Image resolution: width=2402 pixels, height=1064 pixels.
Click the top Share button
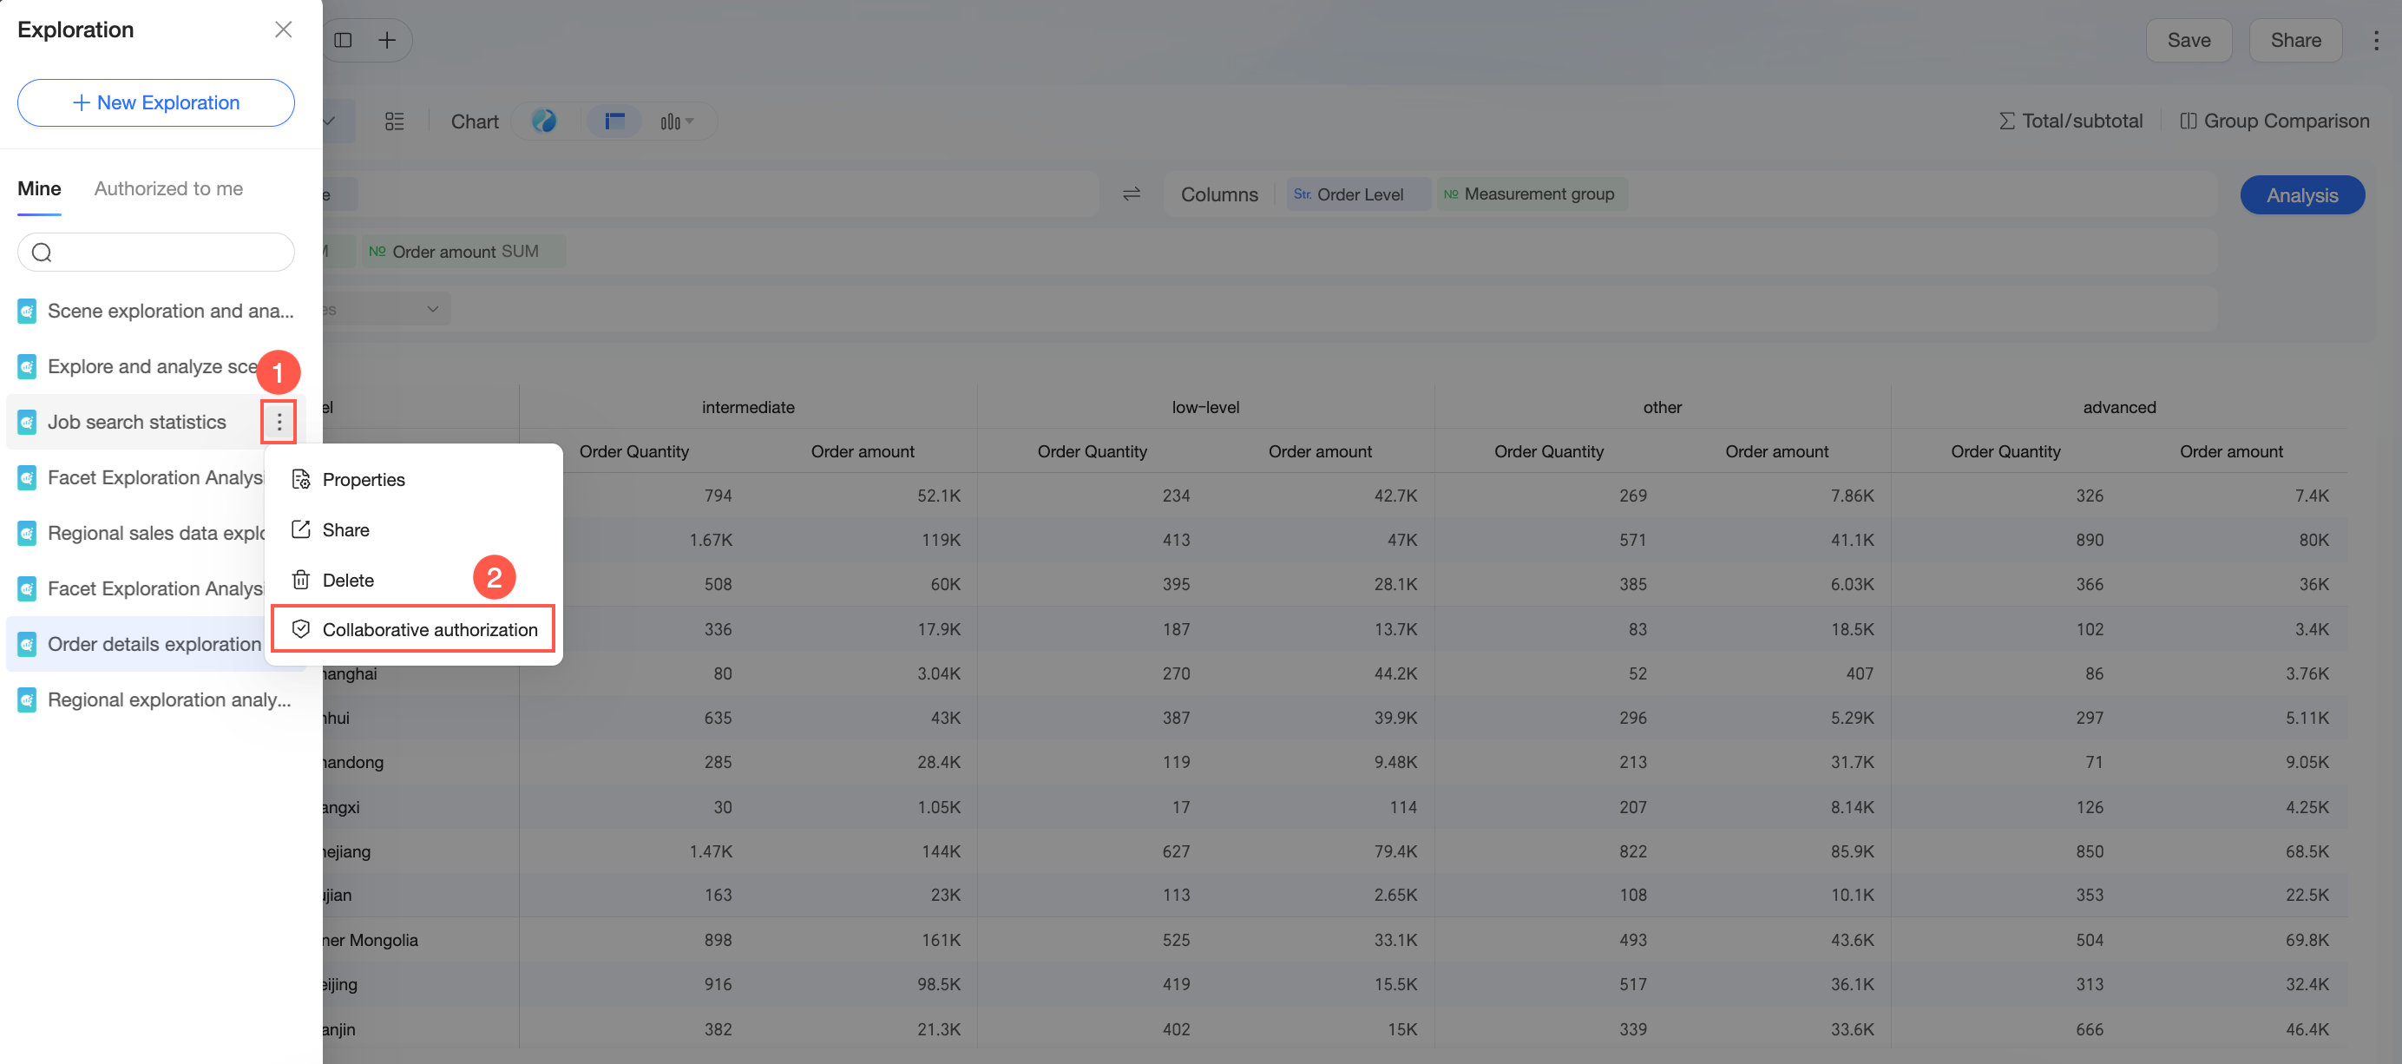click(2294, 40)
